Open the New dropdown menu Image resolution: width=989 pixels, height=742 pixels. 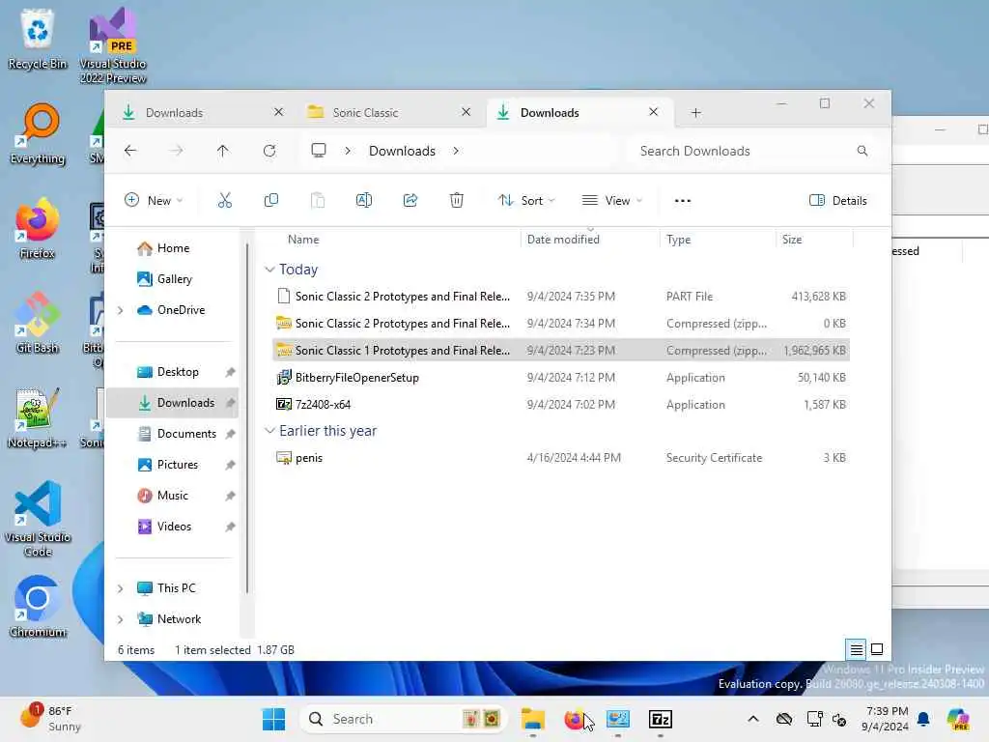click(154, 201)
